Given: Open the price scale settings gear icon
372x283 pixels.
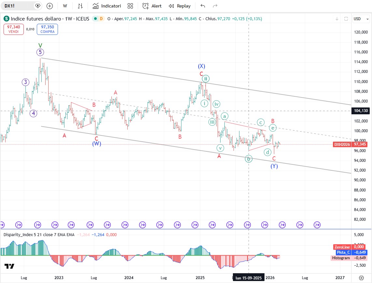Looking at the screenshot, I should [x=361, y=278].
